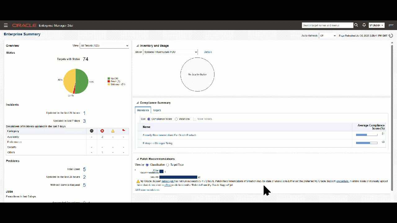Click the yellow Unknown legend swatch
397x223 pixels.
tap(109, 84)
